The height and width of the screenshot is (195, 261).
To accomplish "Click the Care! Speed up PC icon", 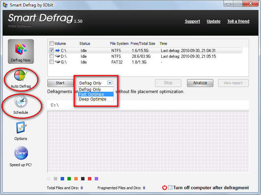I will click(21, 153).
